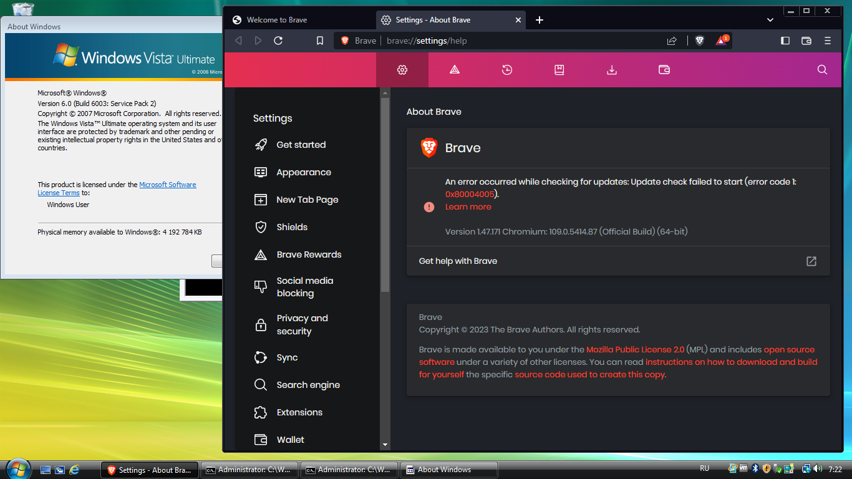The width and height of the screenshot is (852, 479).
Task: Open the open source software link
Action: pyautogui.click(x=618, y=356)
